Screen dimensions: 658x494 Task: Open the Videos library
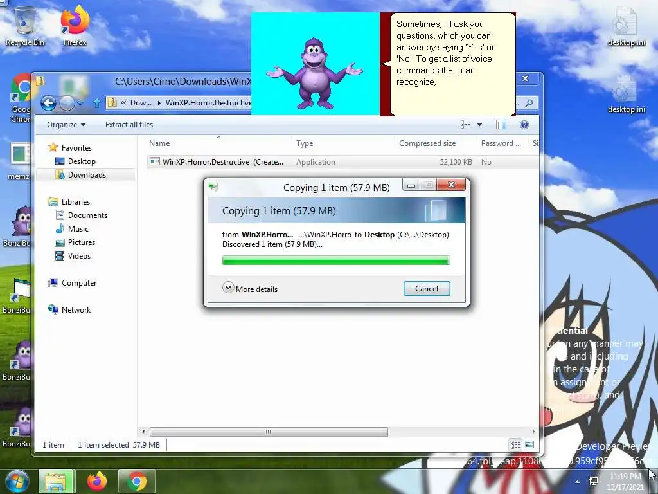coord(79,256)
